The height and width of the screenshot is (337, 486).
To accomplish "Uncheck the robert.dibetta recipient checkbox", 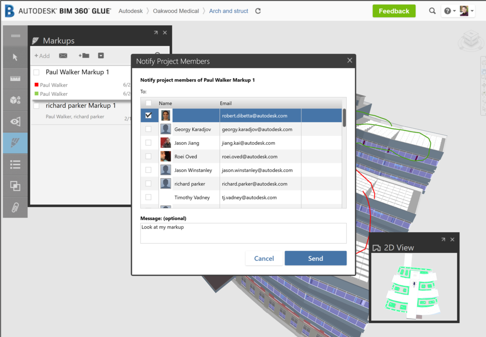I will click(x=149, y=115).
